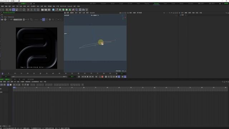Screen dimensions: 229x129
Task: Click the playhead marker on upper timeline ruler
Action: click(x=3, y=73)
